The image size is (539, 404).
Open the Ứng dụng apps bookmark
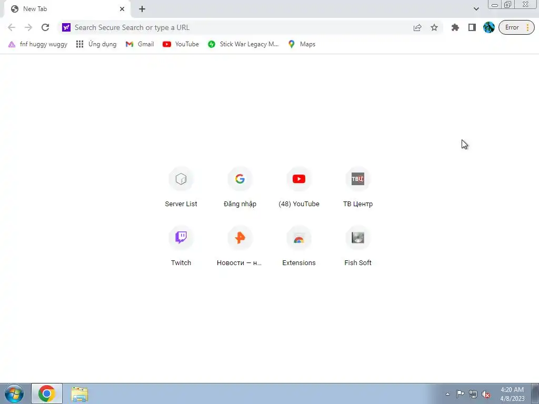96,44
